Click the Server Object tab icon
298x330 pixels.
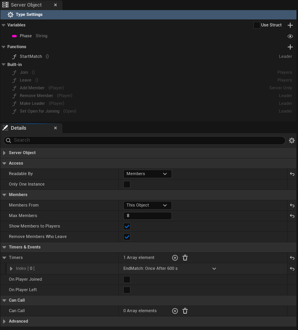5,5
